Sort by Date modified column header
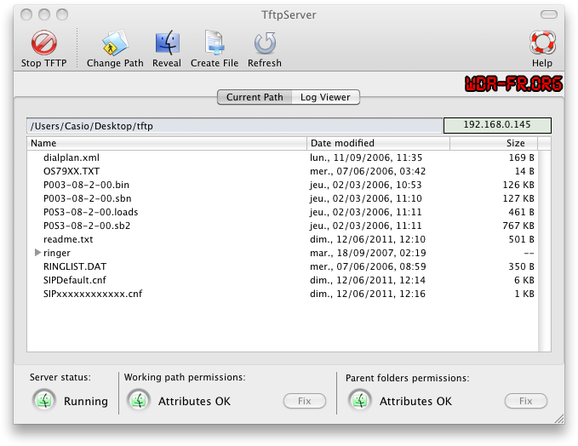 378,143
